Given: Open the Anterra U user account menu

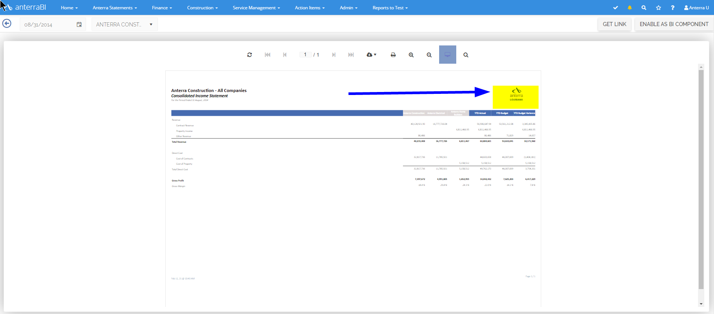Looking at the screenshot, I should pos(696,7).
